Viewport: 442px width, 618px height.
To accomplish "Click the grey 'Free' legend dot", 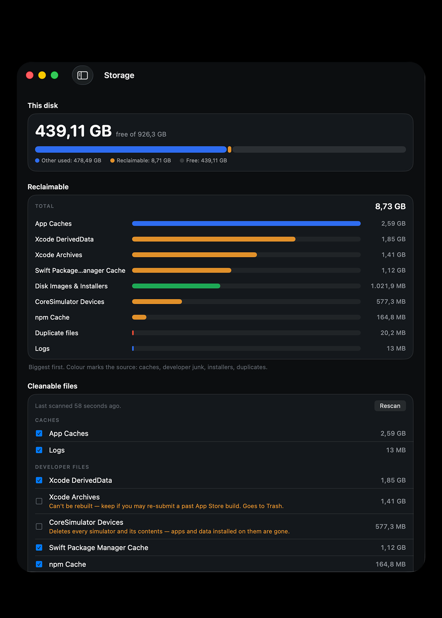I will [182, 161].
